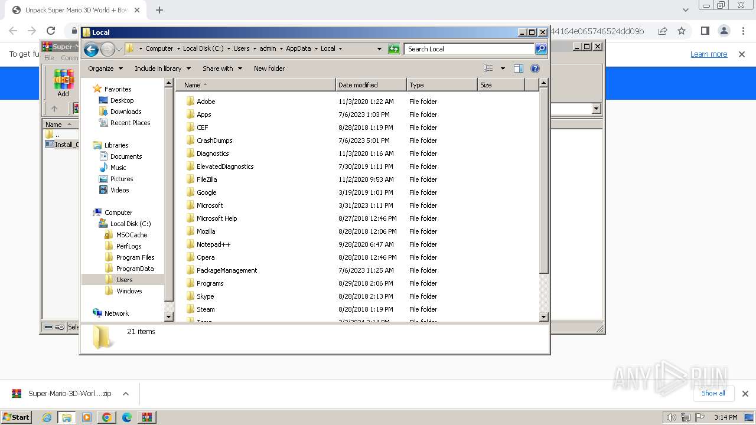
Task: Select the CEF folder
Action: [x=202, y=127]
